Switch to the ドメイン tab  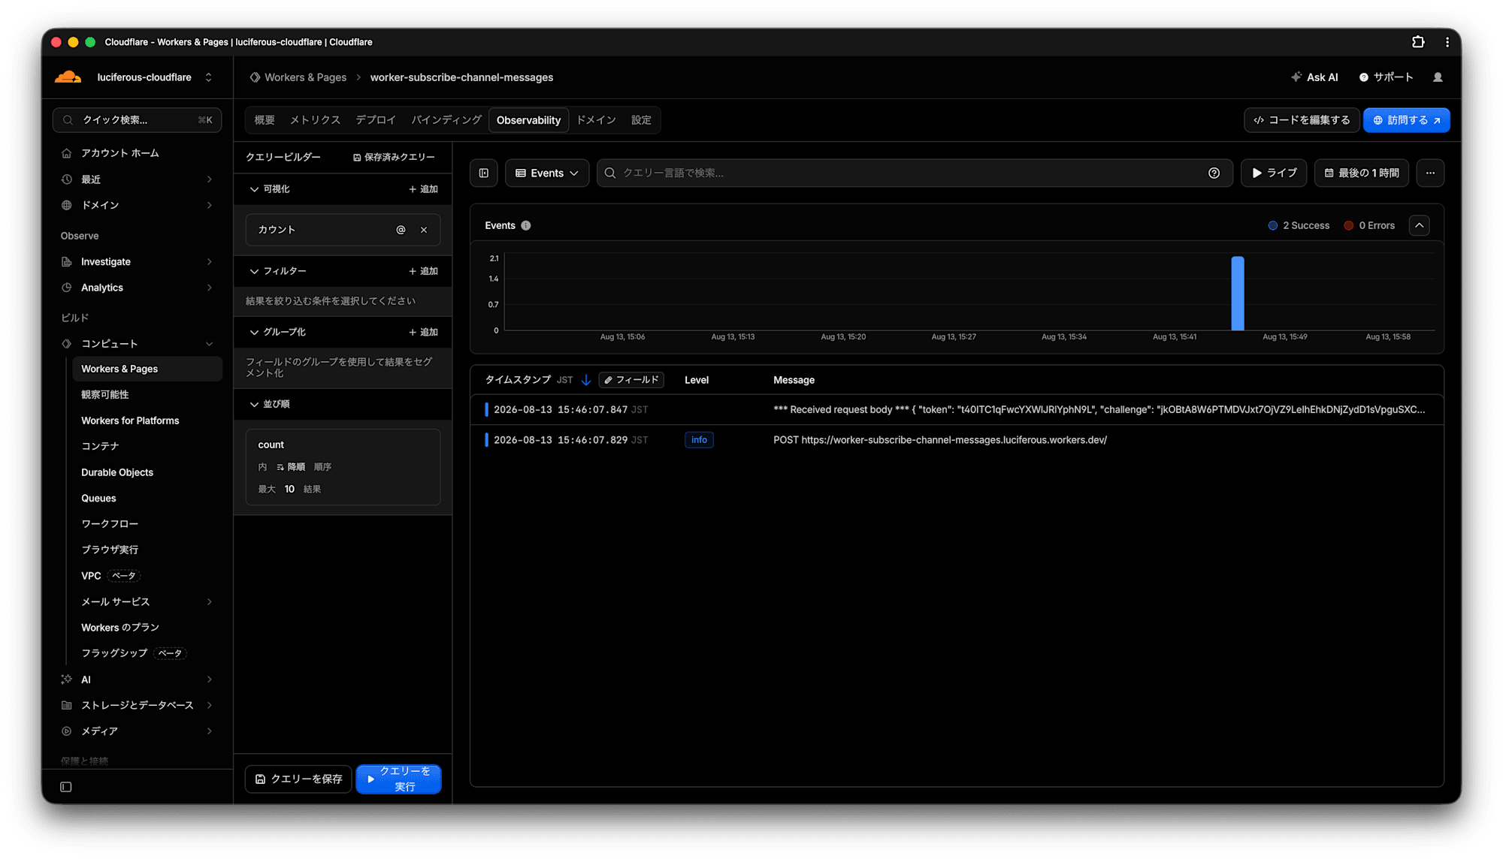(x=596, y=120)
